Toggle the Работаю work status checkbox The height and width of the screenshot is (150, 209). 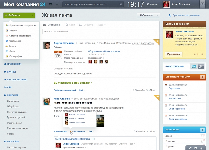[148, 4]
